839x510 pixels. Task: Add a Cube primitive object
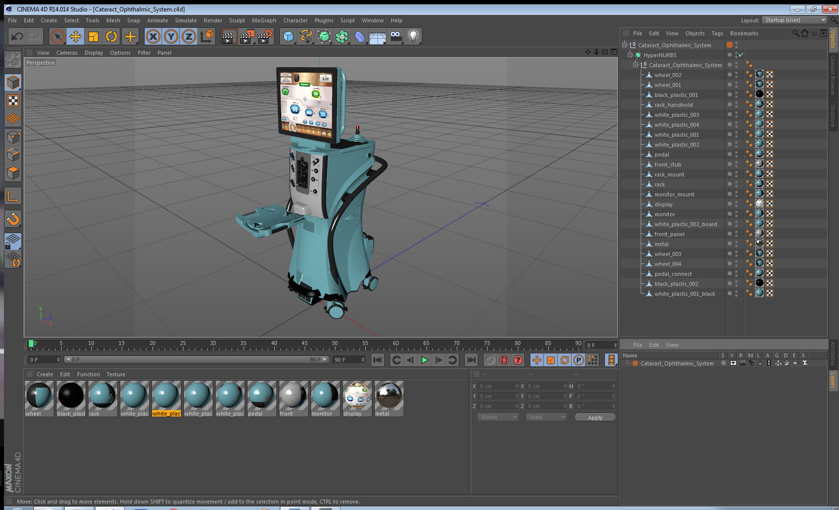click(288, 36)
